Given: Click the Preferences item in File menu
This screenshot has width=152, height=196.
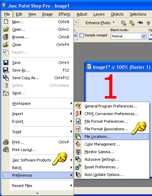Looking at the screenshot, I should (x=38, y=175).
